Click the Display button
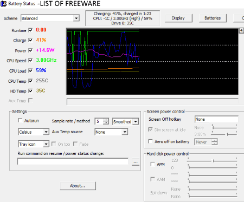Image resolution: width=244 pixels, height=202 pixels. click(x=178, y=18)
